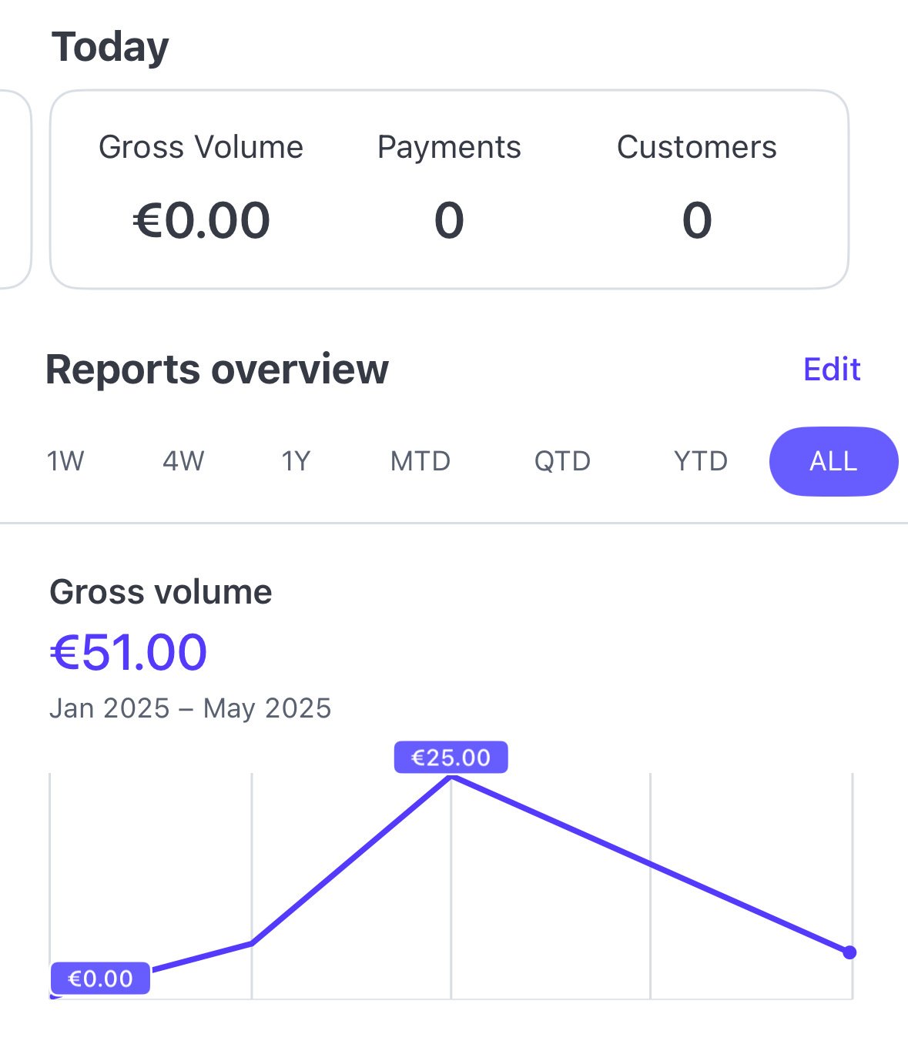Click the highlighted ALL range pill
Viewport: 908px width, 1044px height.
(x=833, y=461)
